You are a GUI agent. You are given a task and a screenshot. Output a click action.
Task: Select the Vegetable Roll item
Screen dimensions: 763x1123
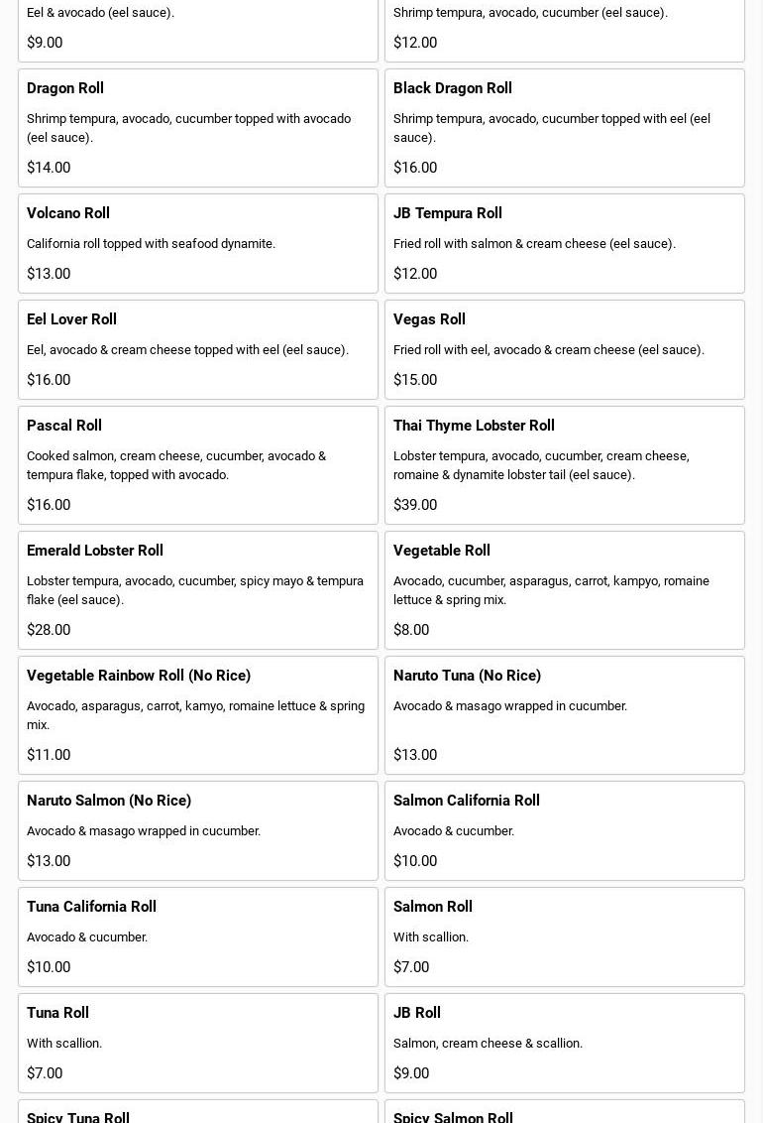[x=564, y=589]
